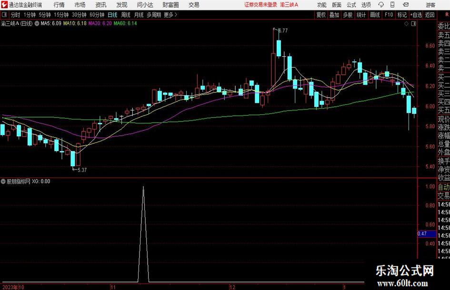The width and height of the screenshot is (450, 290).
Task: Open the 问小达 menu
Action: 145,5
